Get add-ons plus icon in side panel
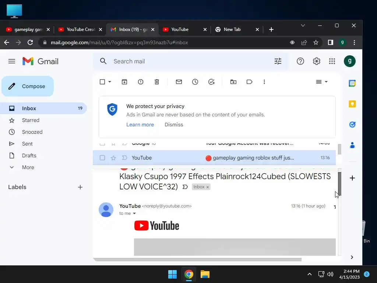This screenshot has width=377, height=283. pyautogui.click(x=352, y=178)
